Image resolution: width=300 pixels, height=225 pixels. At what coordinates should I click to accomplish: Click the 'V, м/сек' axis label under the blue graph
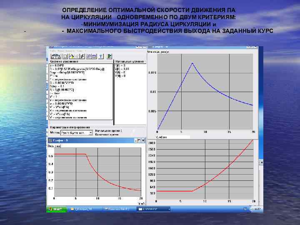click(x=161, y=137)
